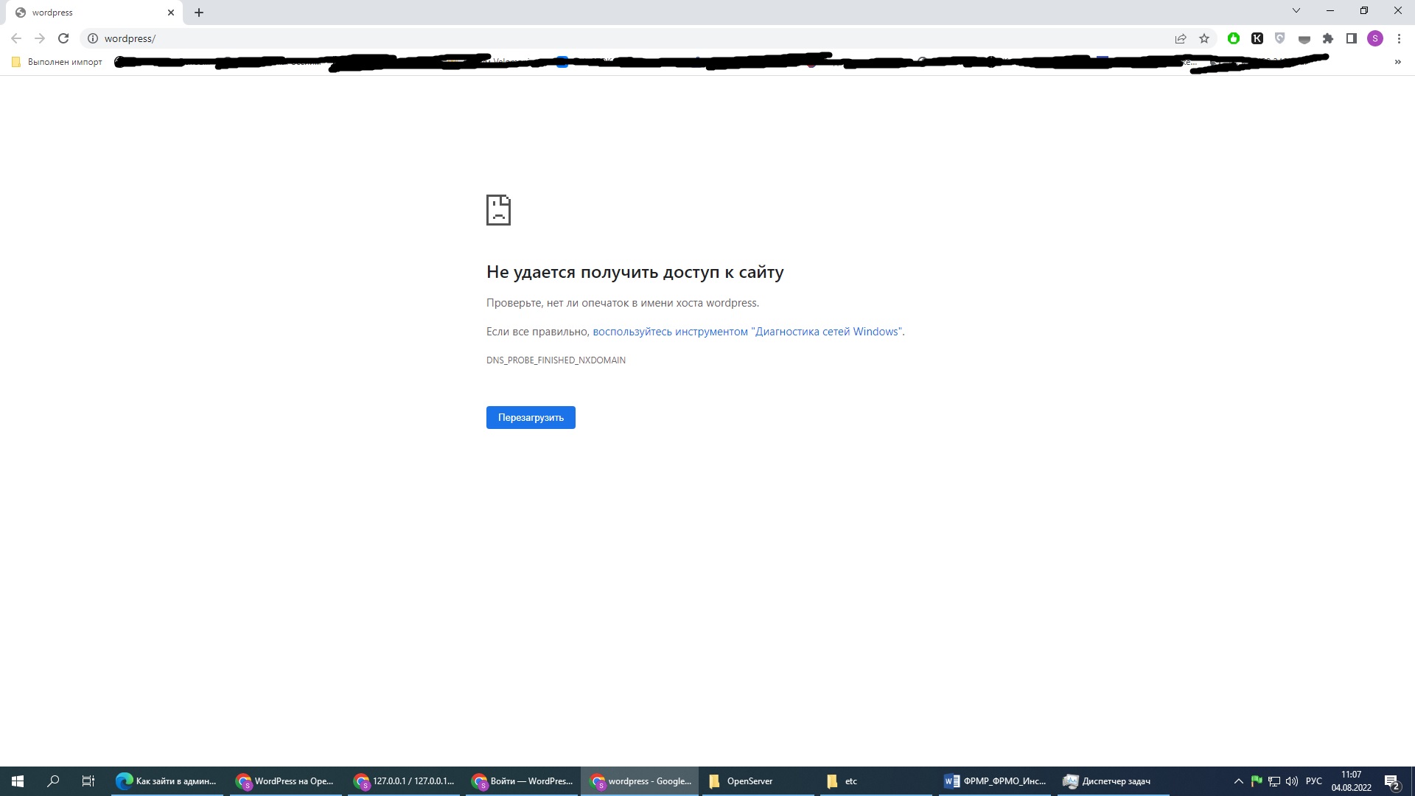Switch to the Edge window Как зайти в админ
This screenshot has width=1415, height=796.
(x=167, y=781)
